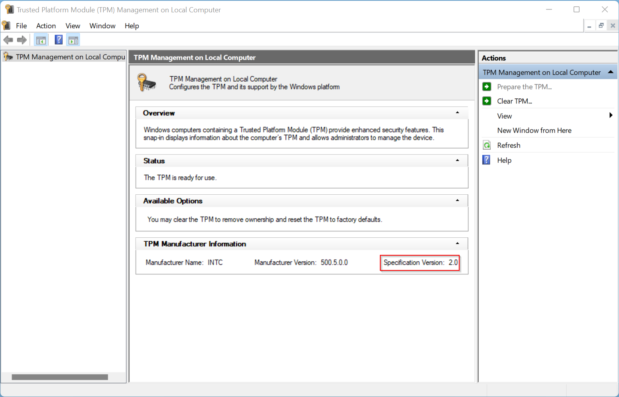Collapse the Overview section
619x397 pixels.
tap(458, 113)
